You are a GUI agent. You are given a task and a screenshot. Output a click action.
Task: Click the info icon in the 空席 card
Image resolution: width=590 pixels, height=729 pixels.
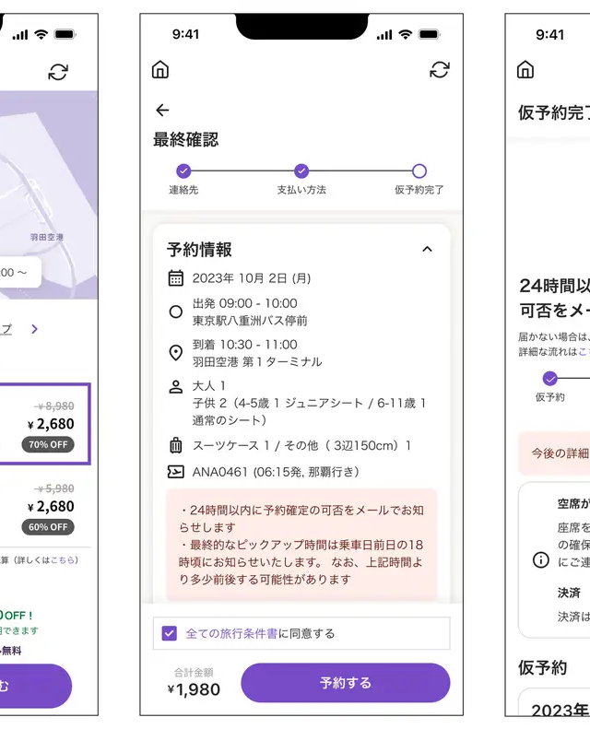pyautogui.click(x=541, y=559)
